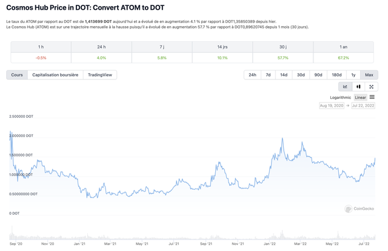
Task: Select the 1y chart range
Action: tap(353, 75)
